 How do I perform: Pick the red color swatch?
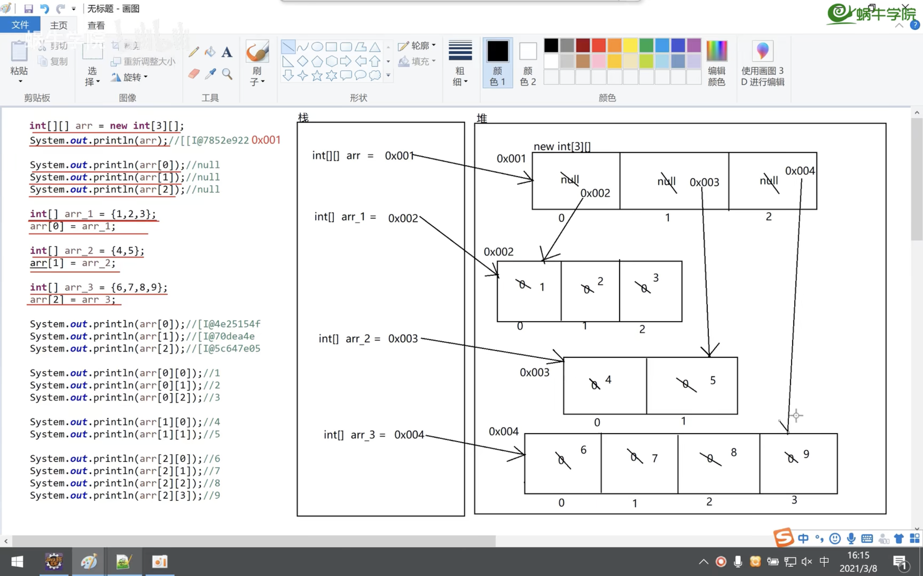click(598, 45)
